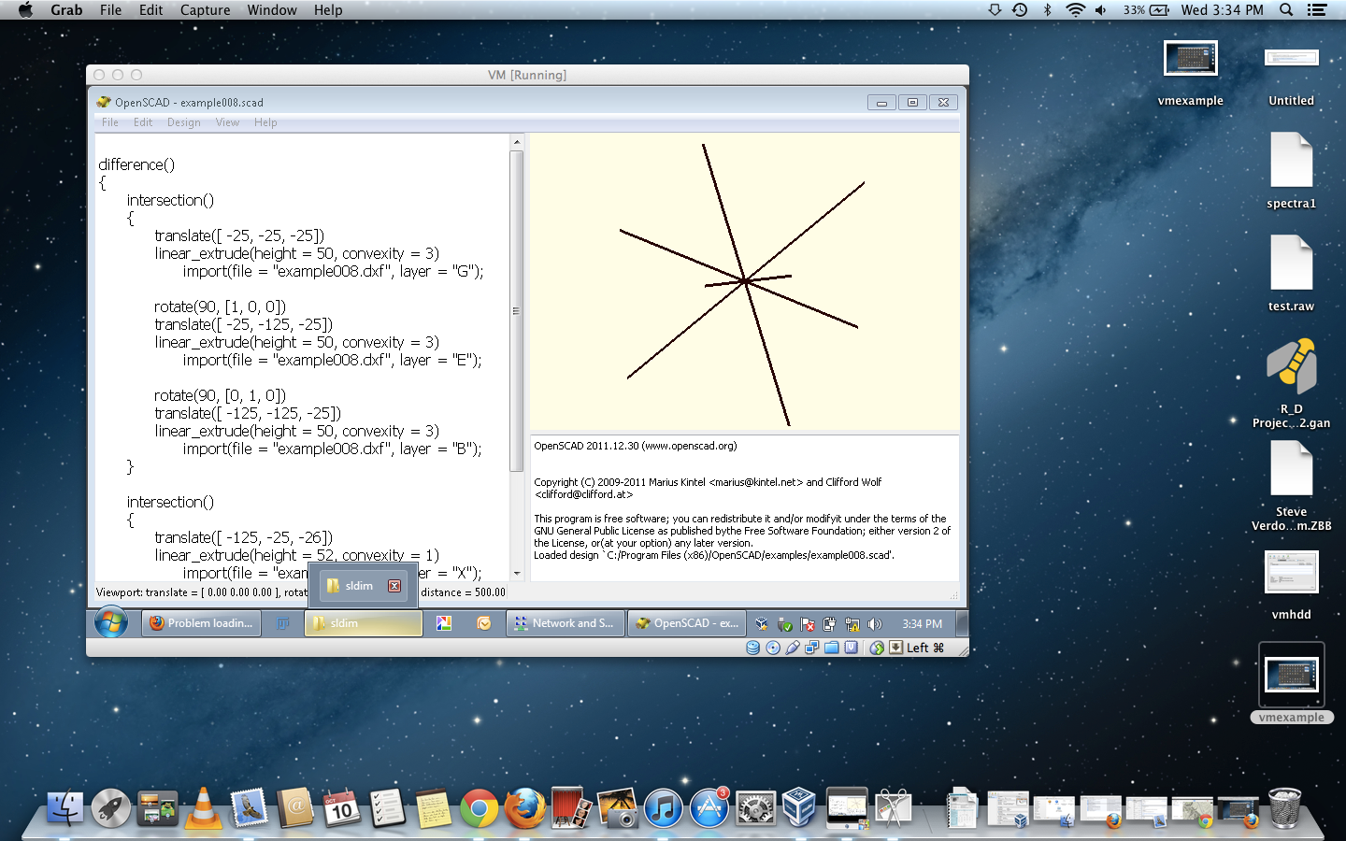Viewport: 1346px width, 841px height.
Task: Click the editor scrollbar down arrow
Action: pos(516,573)
